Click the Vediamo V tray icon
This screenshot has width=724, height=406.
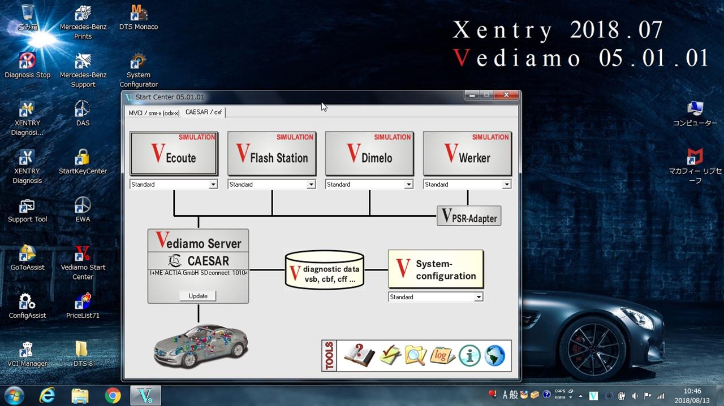[x=593, y=396]
